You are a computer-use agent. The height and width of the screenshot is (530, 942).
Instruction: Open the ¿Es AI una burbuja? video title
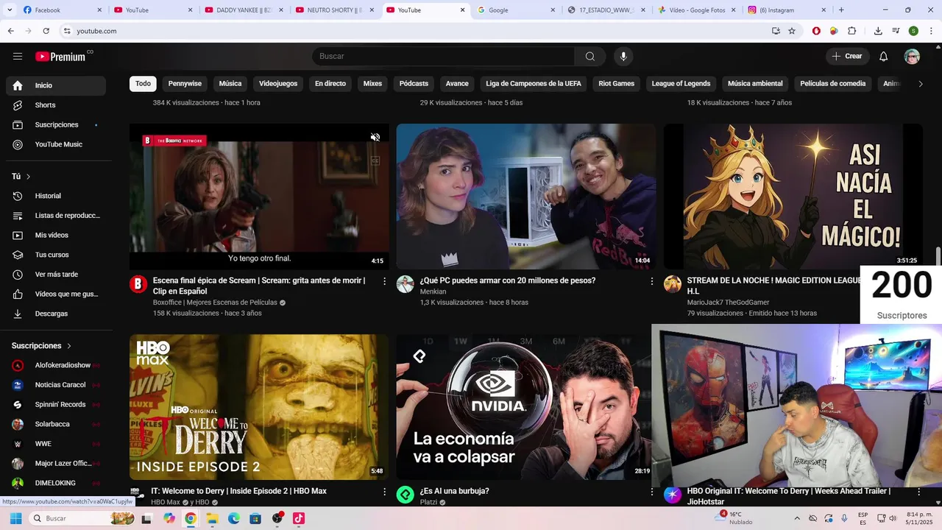pyautogui.click(x=454, y=491)
